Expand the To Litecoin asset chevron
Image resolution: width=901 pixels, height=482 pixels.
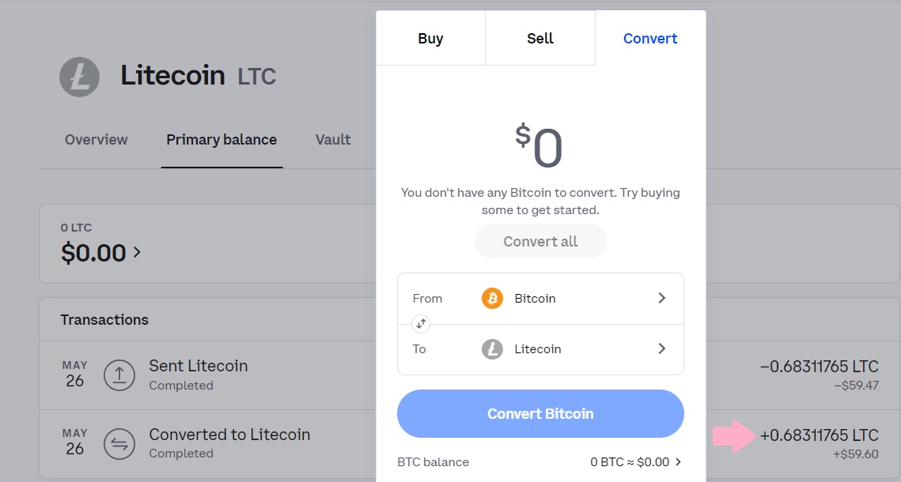point(662,348)
